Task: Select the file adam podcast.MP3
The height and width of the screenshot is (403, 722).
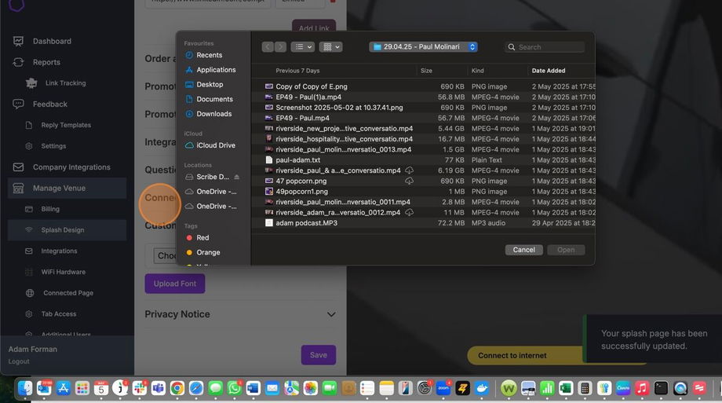Action: [x=305, y=223]
